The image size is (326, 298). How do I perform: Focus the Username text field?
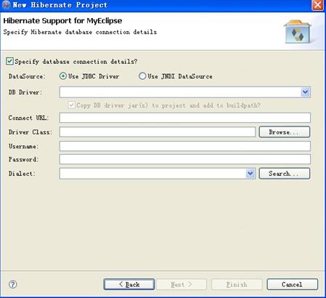pyautogui.click(x=185, y=146)
